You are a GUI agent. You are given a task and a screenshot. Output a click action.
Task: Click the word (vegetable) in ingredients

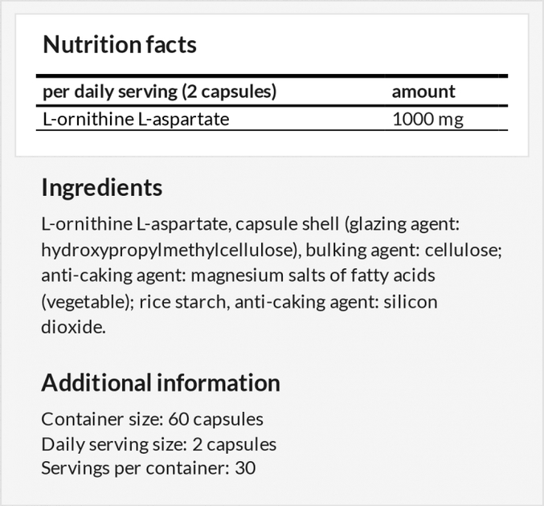(x=85, y=302)
